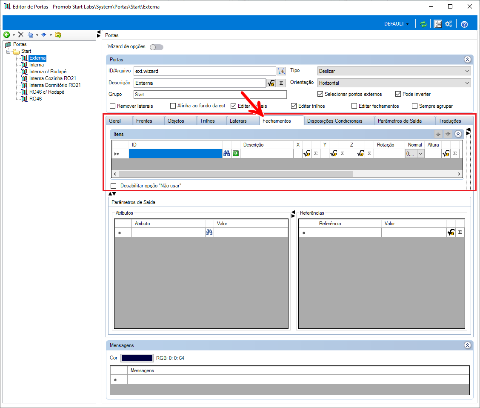Select RO46 c/ Rodapé in tree
Image resolution: width=480 pixels, height=408 pixels.
pos(47,92)
